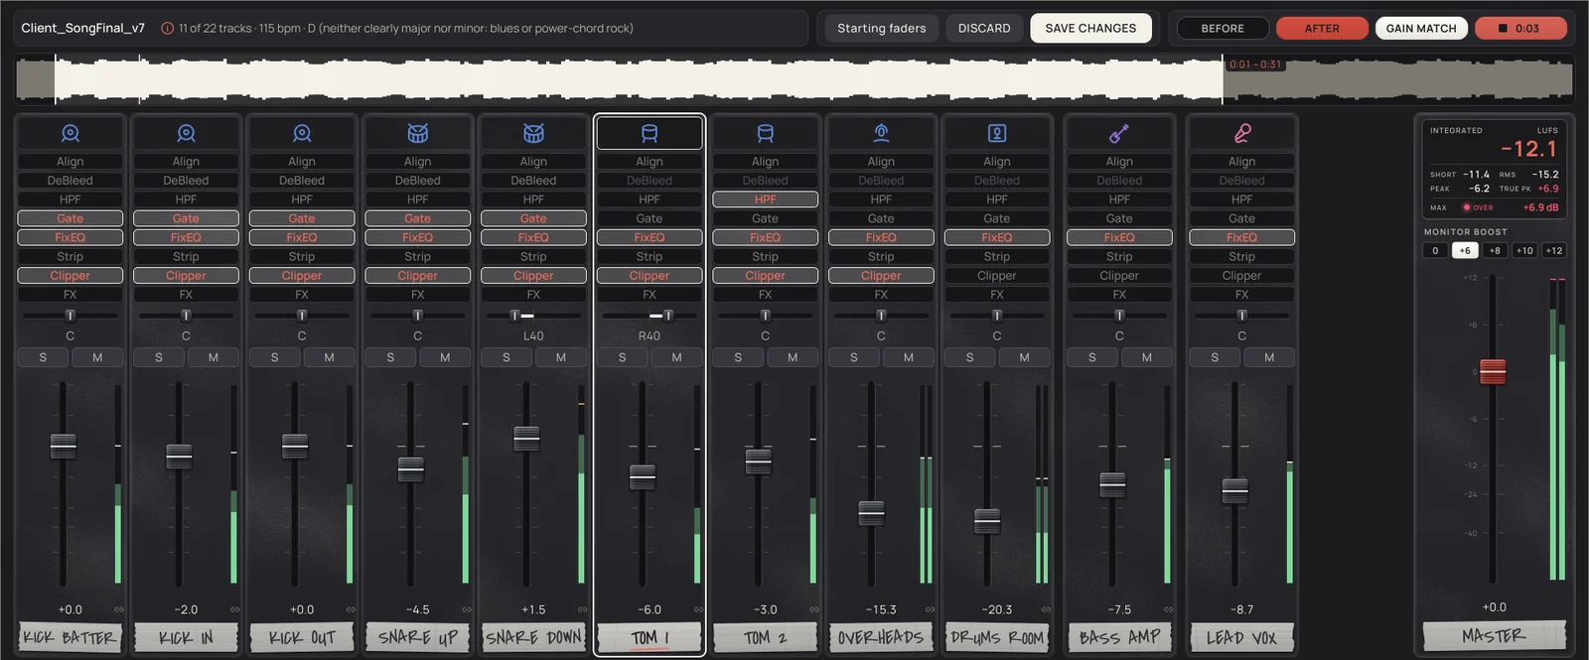Click the Master fader handle

[x=1493, y=371]
